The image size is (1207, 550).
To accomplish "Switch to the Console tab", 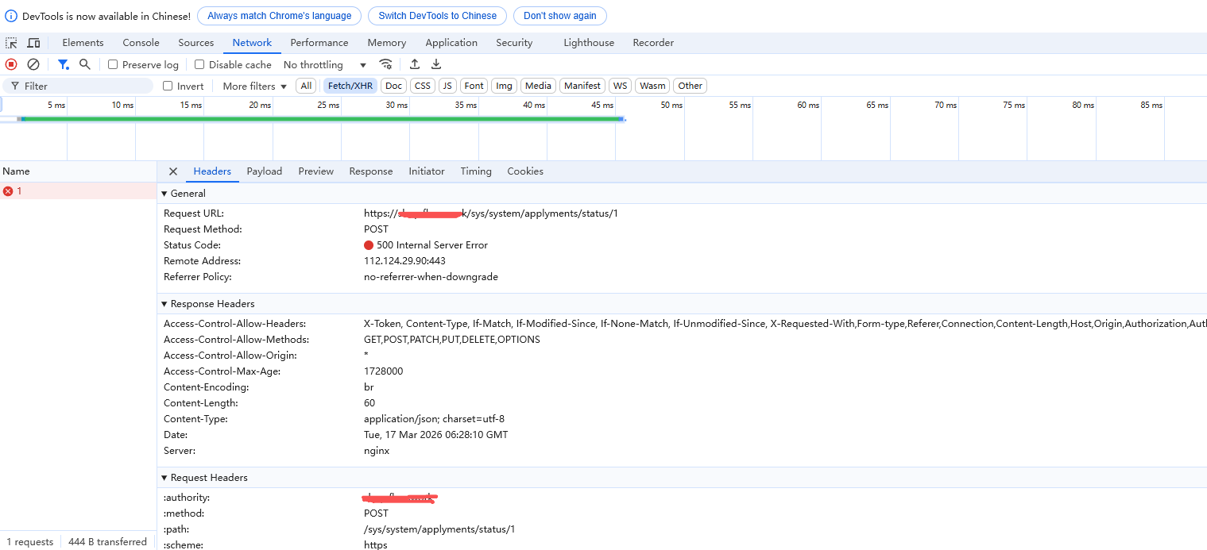I will tap(141, 43).
